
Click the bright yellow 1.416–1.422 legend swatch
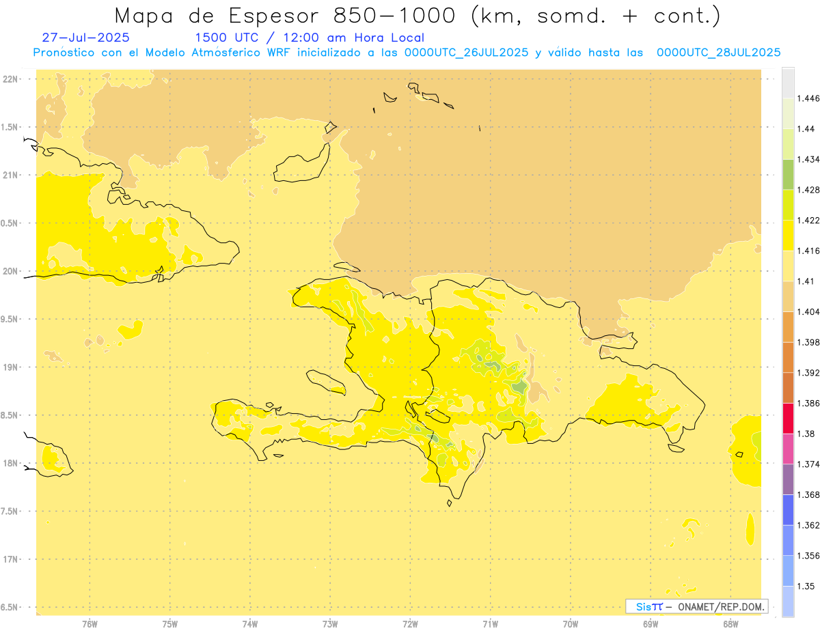pos(788,236)
